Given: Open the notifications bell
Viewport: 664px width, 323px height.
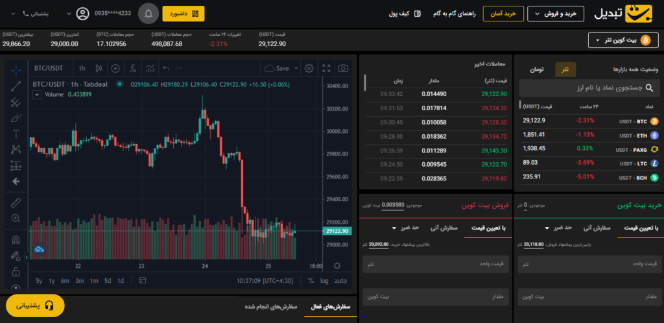Looking at the screenshot, I should (148, 14).
